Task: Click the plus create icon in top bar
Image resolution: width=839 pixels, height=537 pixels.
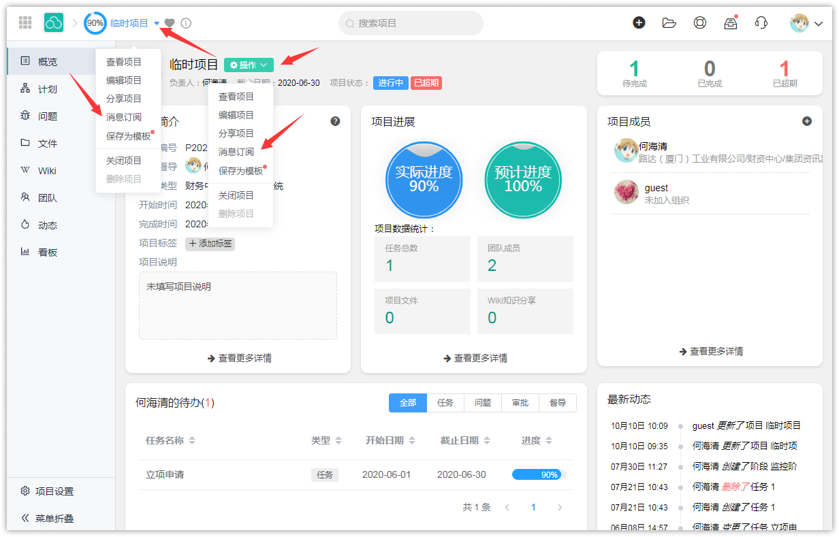Action: point(639,23)
